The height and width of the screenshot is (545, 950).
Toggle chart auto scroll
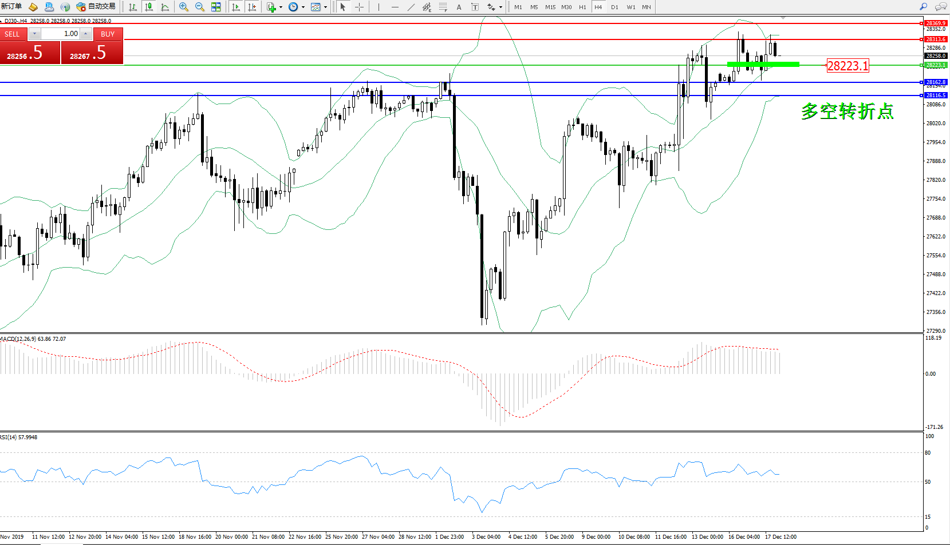(x=236, y=7)
